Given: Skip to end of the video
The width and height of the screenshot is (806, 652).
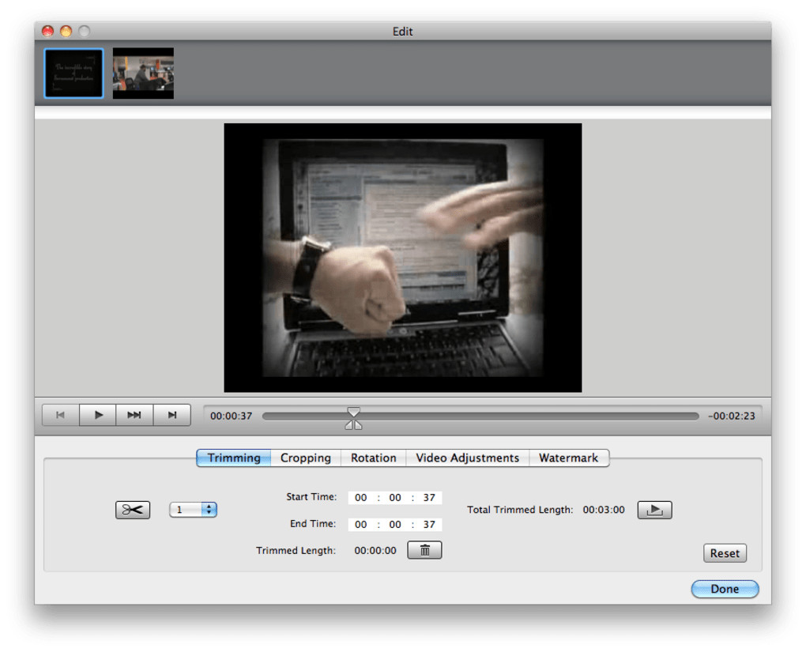Looking at the screenshot, I should 172,415.
